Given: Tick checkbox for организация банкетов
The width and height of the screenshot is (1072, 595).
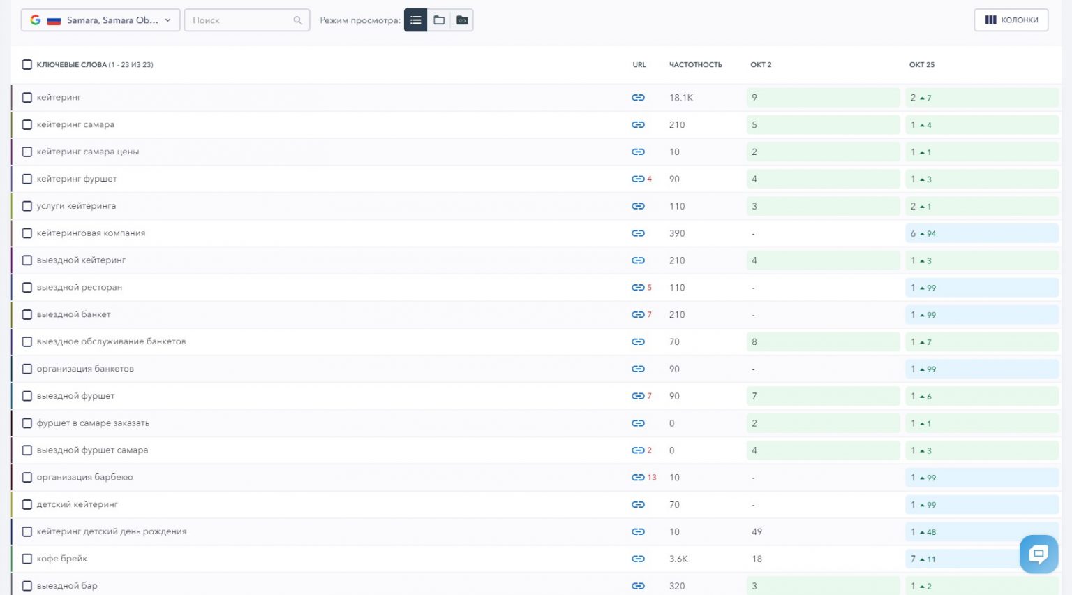Looking at the screenshot, I should pos(27,369).
